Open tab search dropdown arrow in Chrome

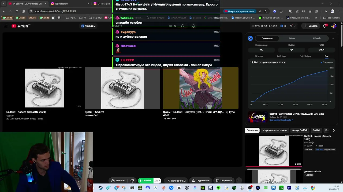pyautogui.click(x=3, y=4)
